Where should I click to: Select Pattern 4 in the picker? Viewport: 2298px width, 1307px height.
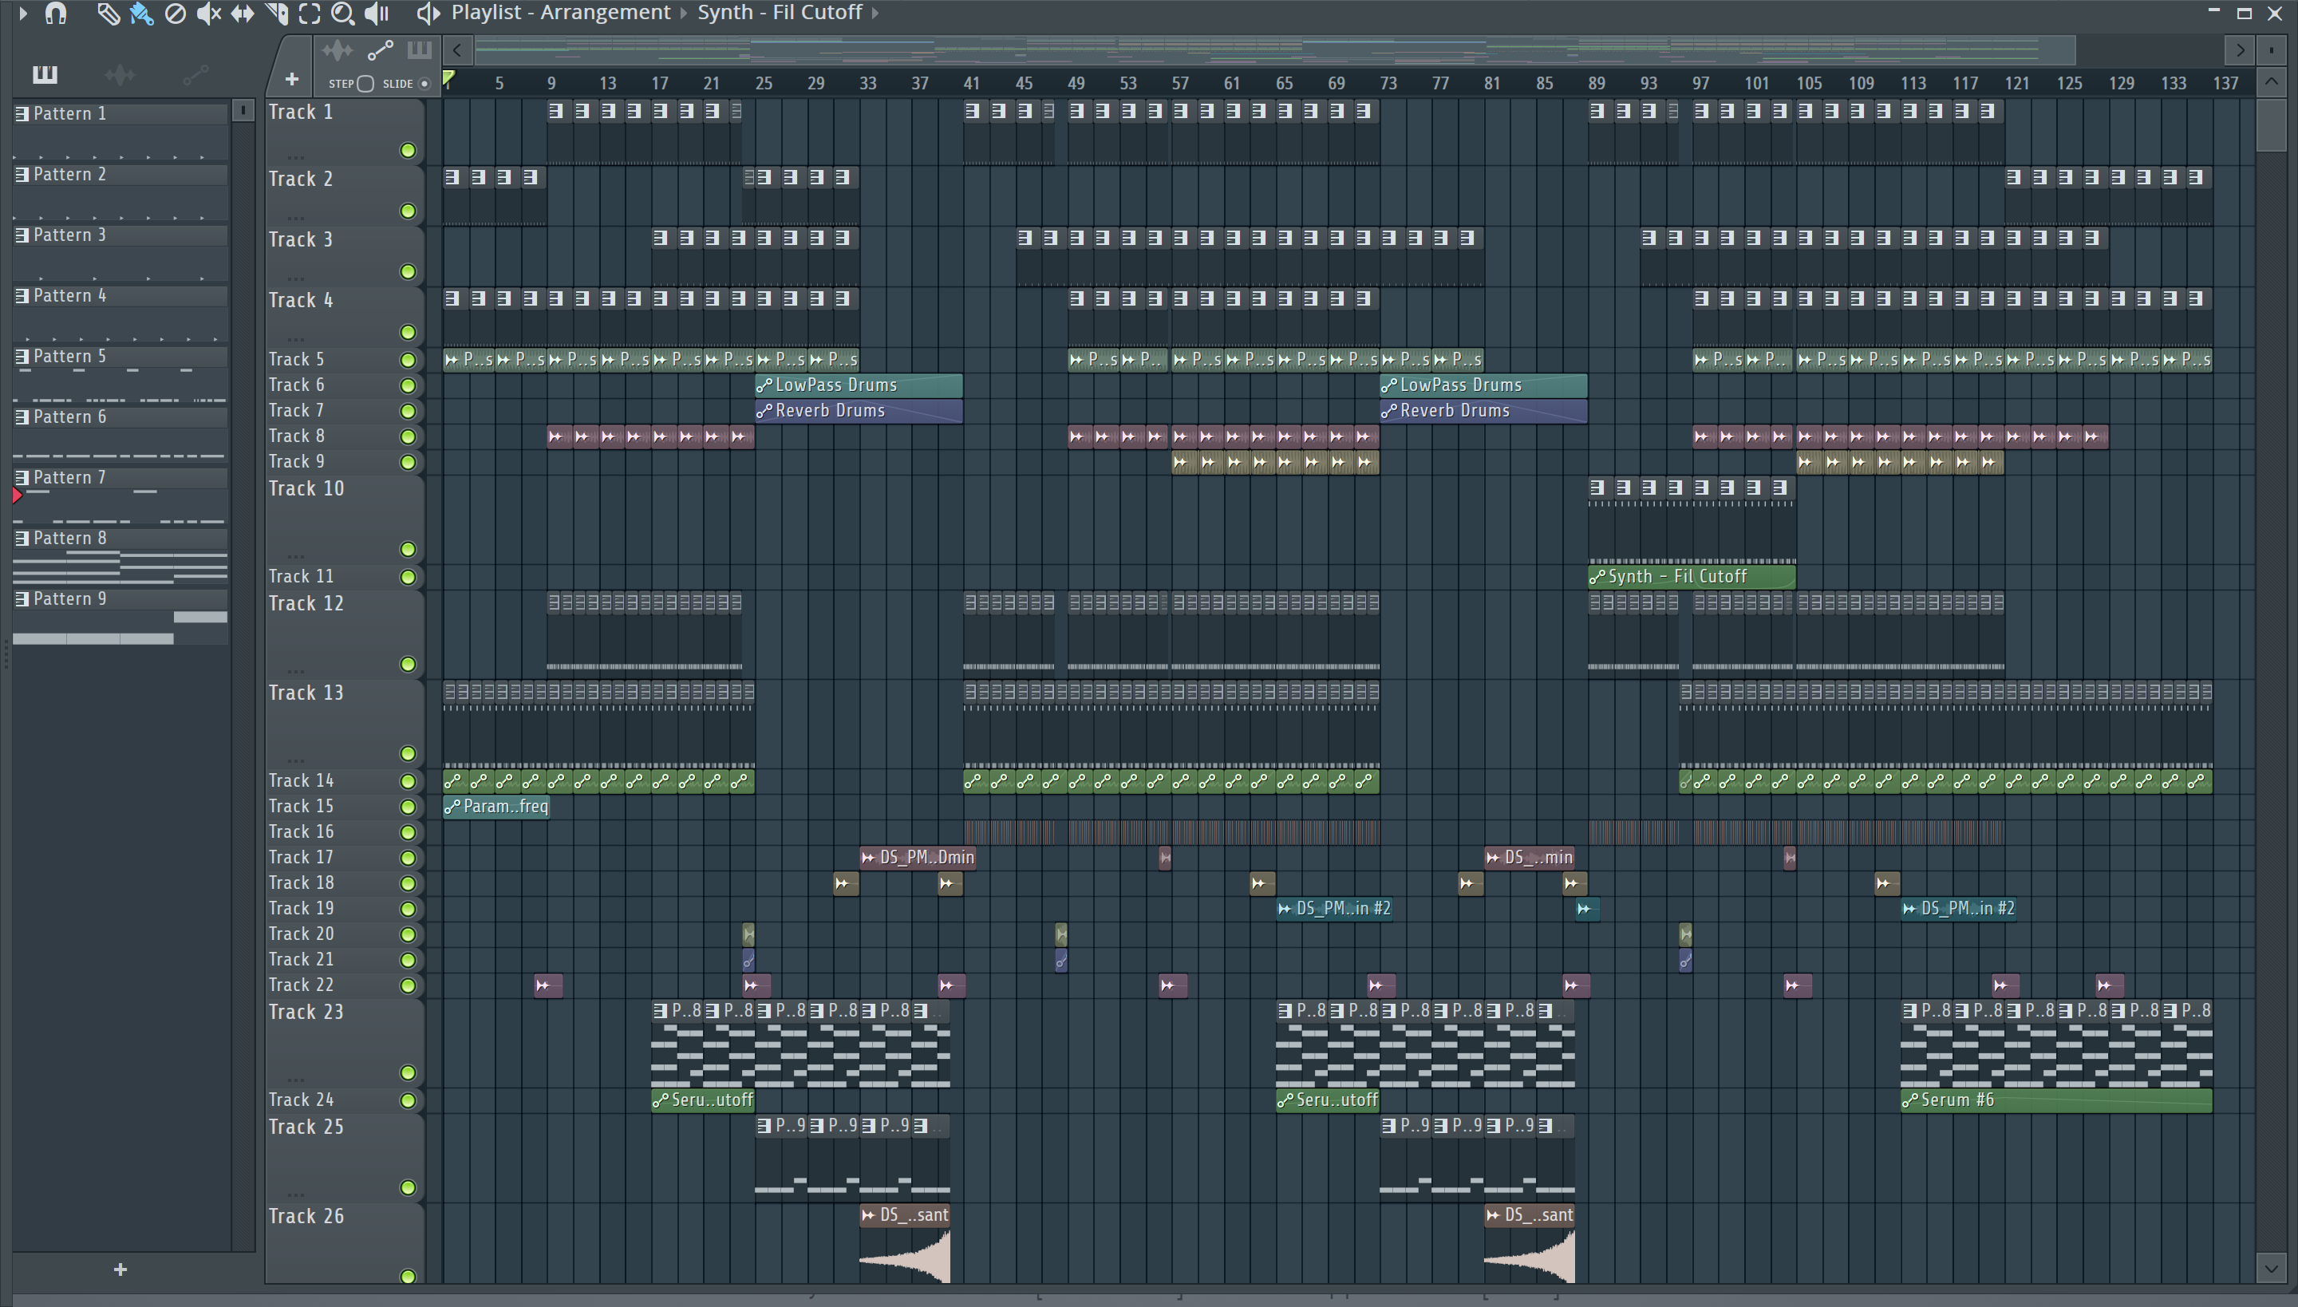click(x=121, y=296)
